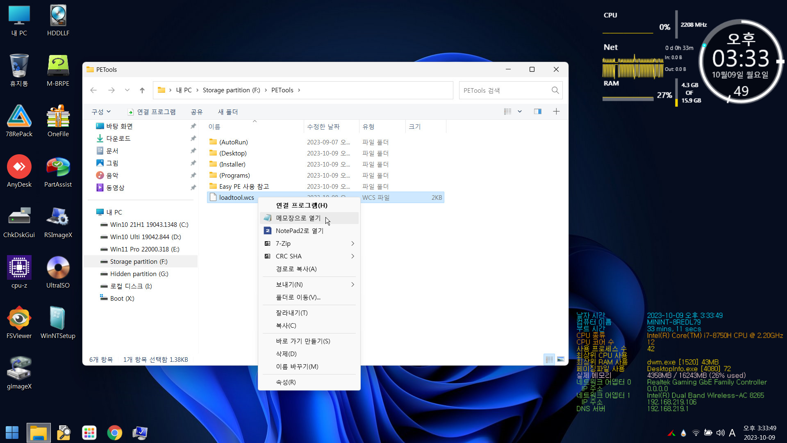The height and width of the screenshot is (443, 787).
Task: Open Win10 21H1 19043.1348 (C:) drive
Action: coord(149,225)
